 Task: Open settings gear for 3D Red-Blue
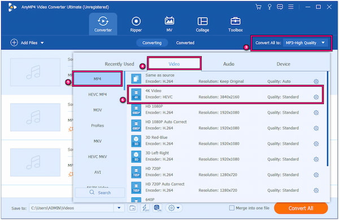(x=316, y=143)
